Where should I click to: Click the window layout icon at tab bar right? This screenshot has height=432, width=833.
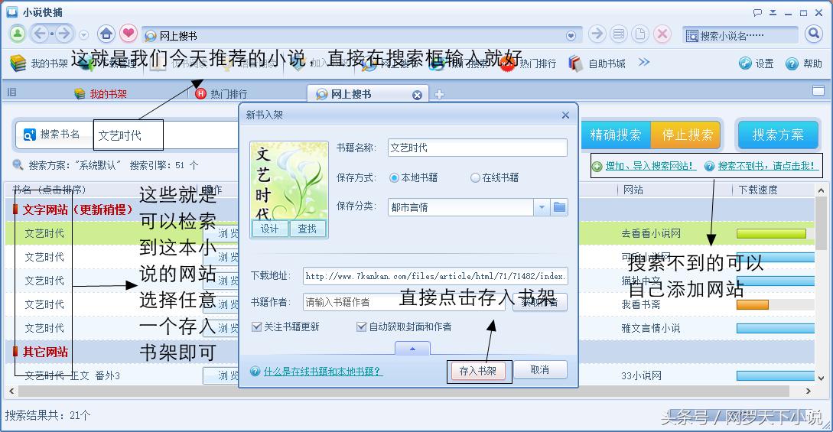click(818, 91)
